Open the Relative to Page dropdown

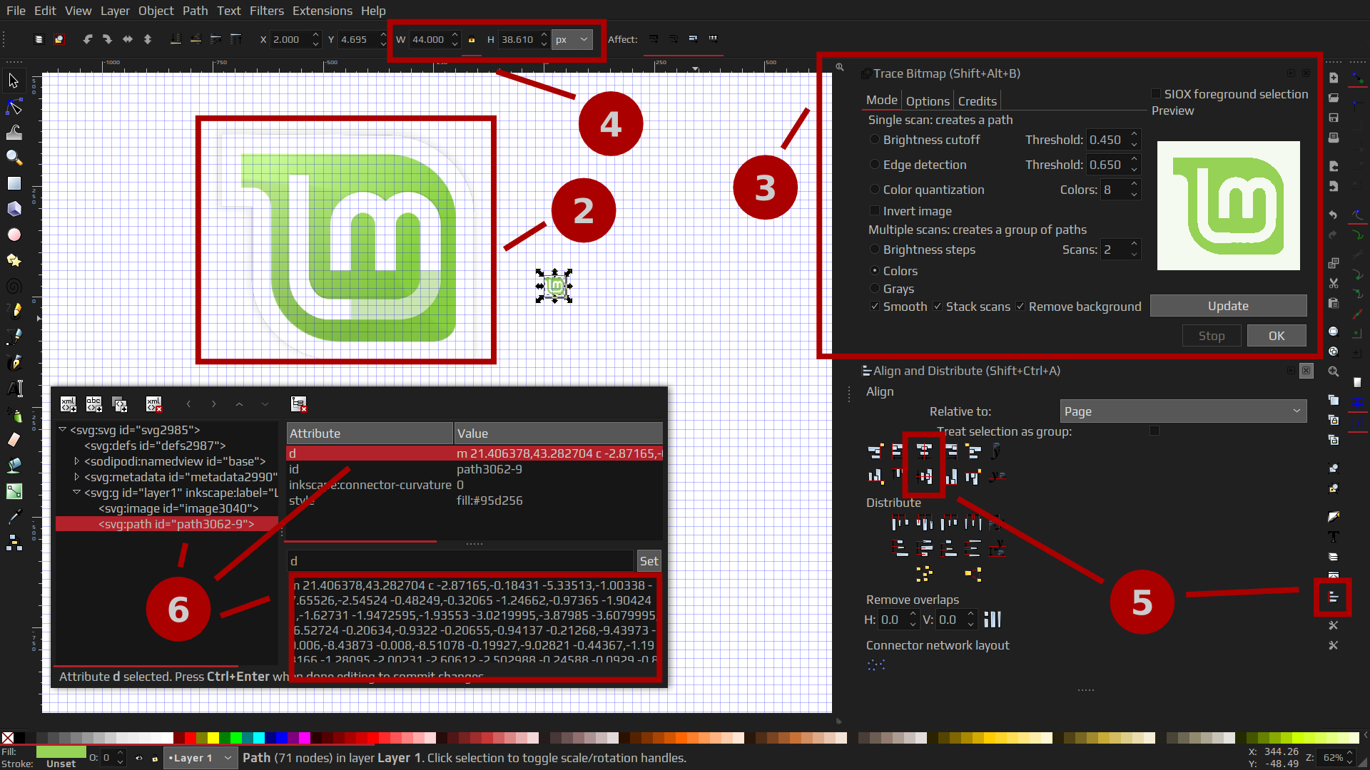coord(1182,411)
